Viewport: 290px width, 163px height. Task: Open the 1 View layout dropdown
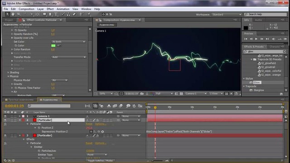pyautogui.click(x=216, y=94)
